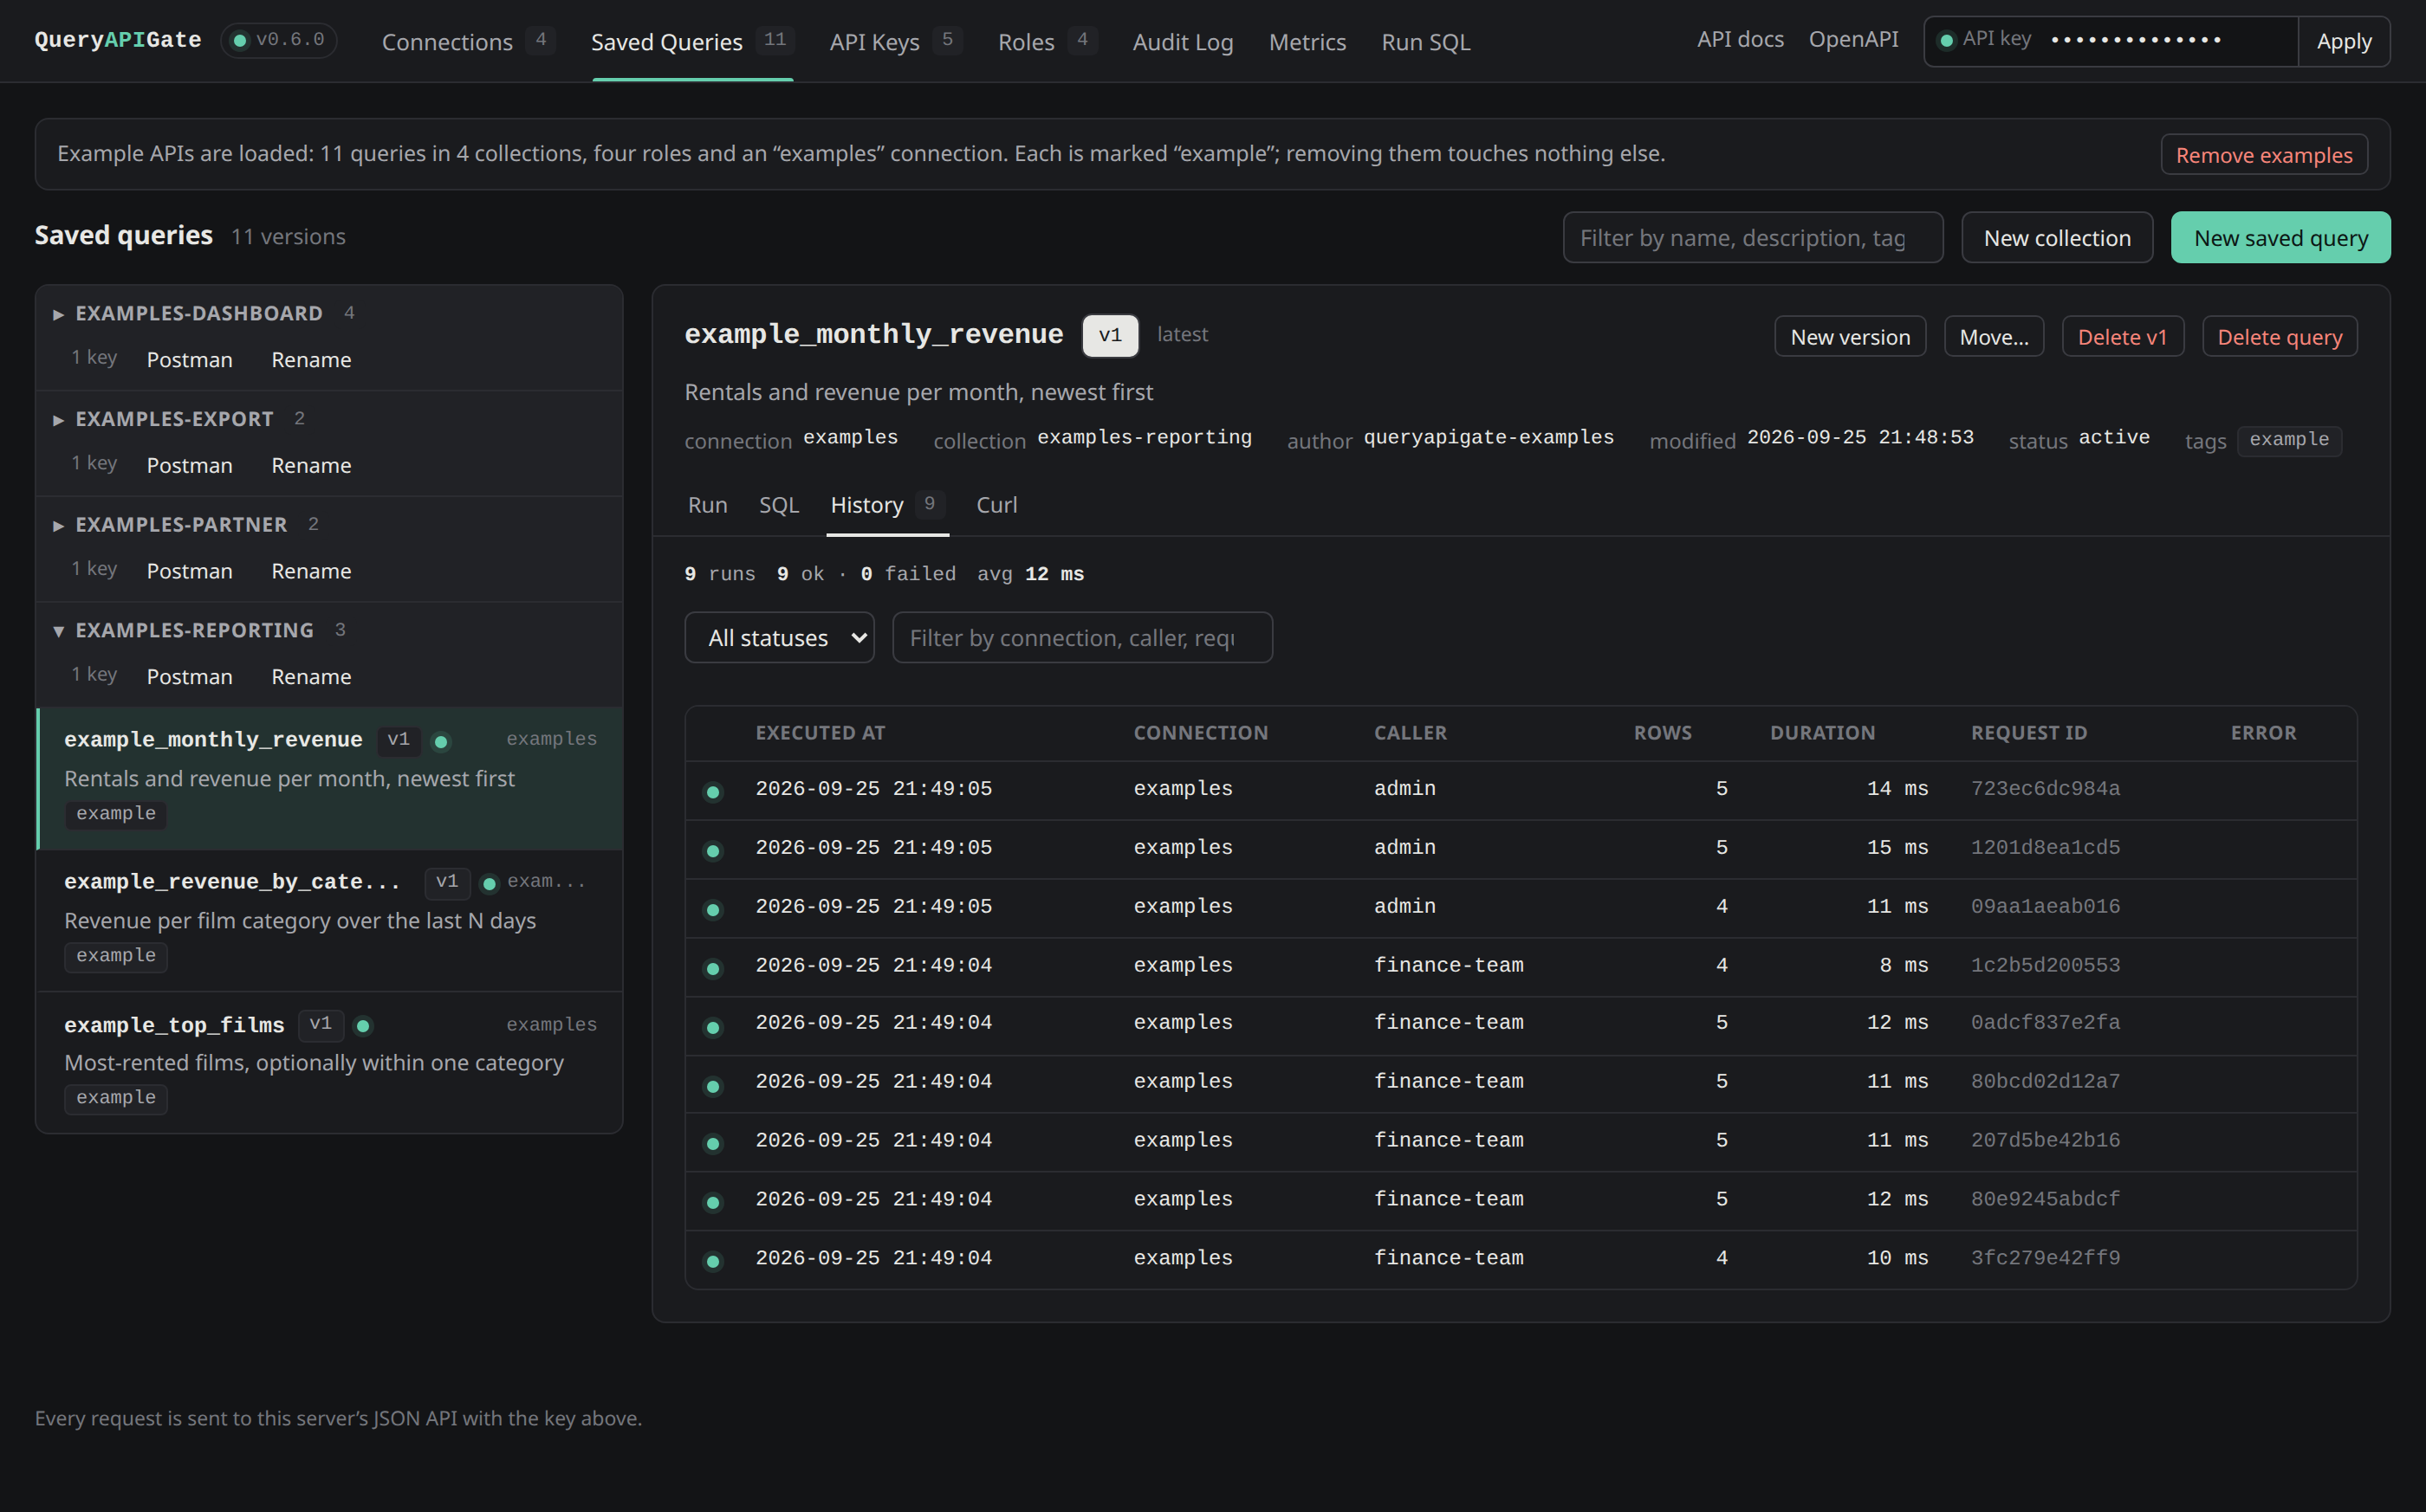Click Postman for EXAMPLES-EXPORT
Viewport: 2426px width, 1512px height.
[189, 466]
